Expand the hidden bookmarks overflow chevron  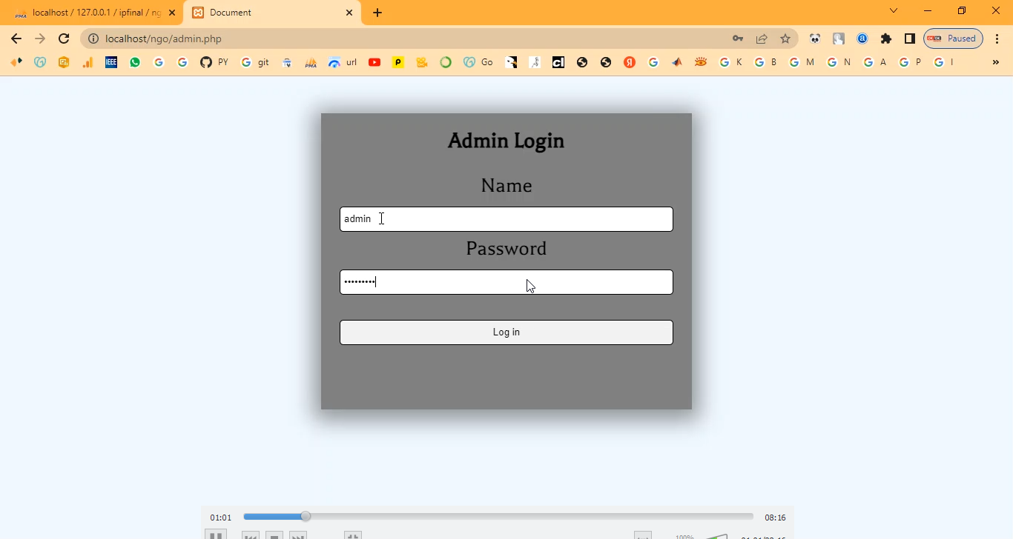(996, 63)
